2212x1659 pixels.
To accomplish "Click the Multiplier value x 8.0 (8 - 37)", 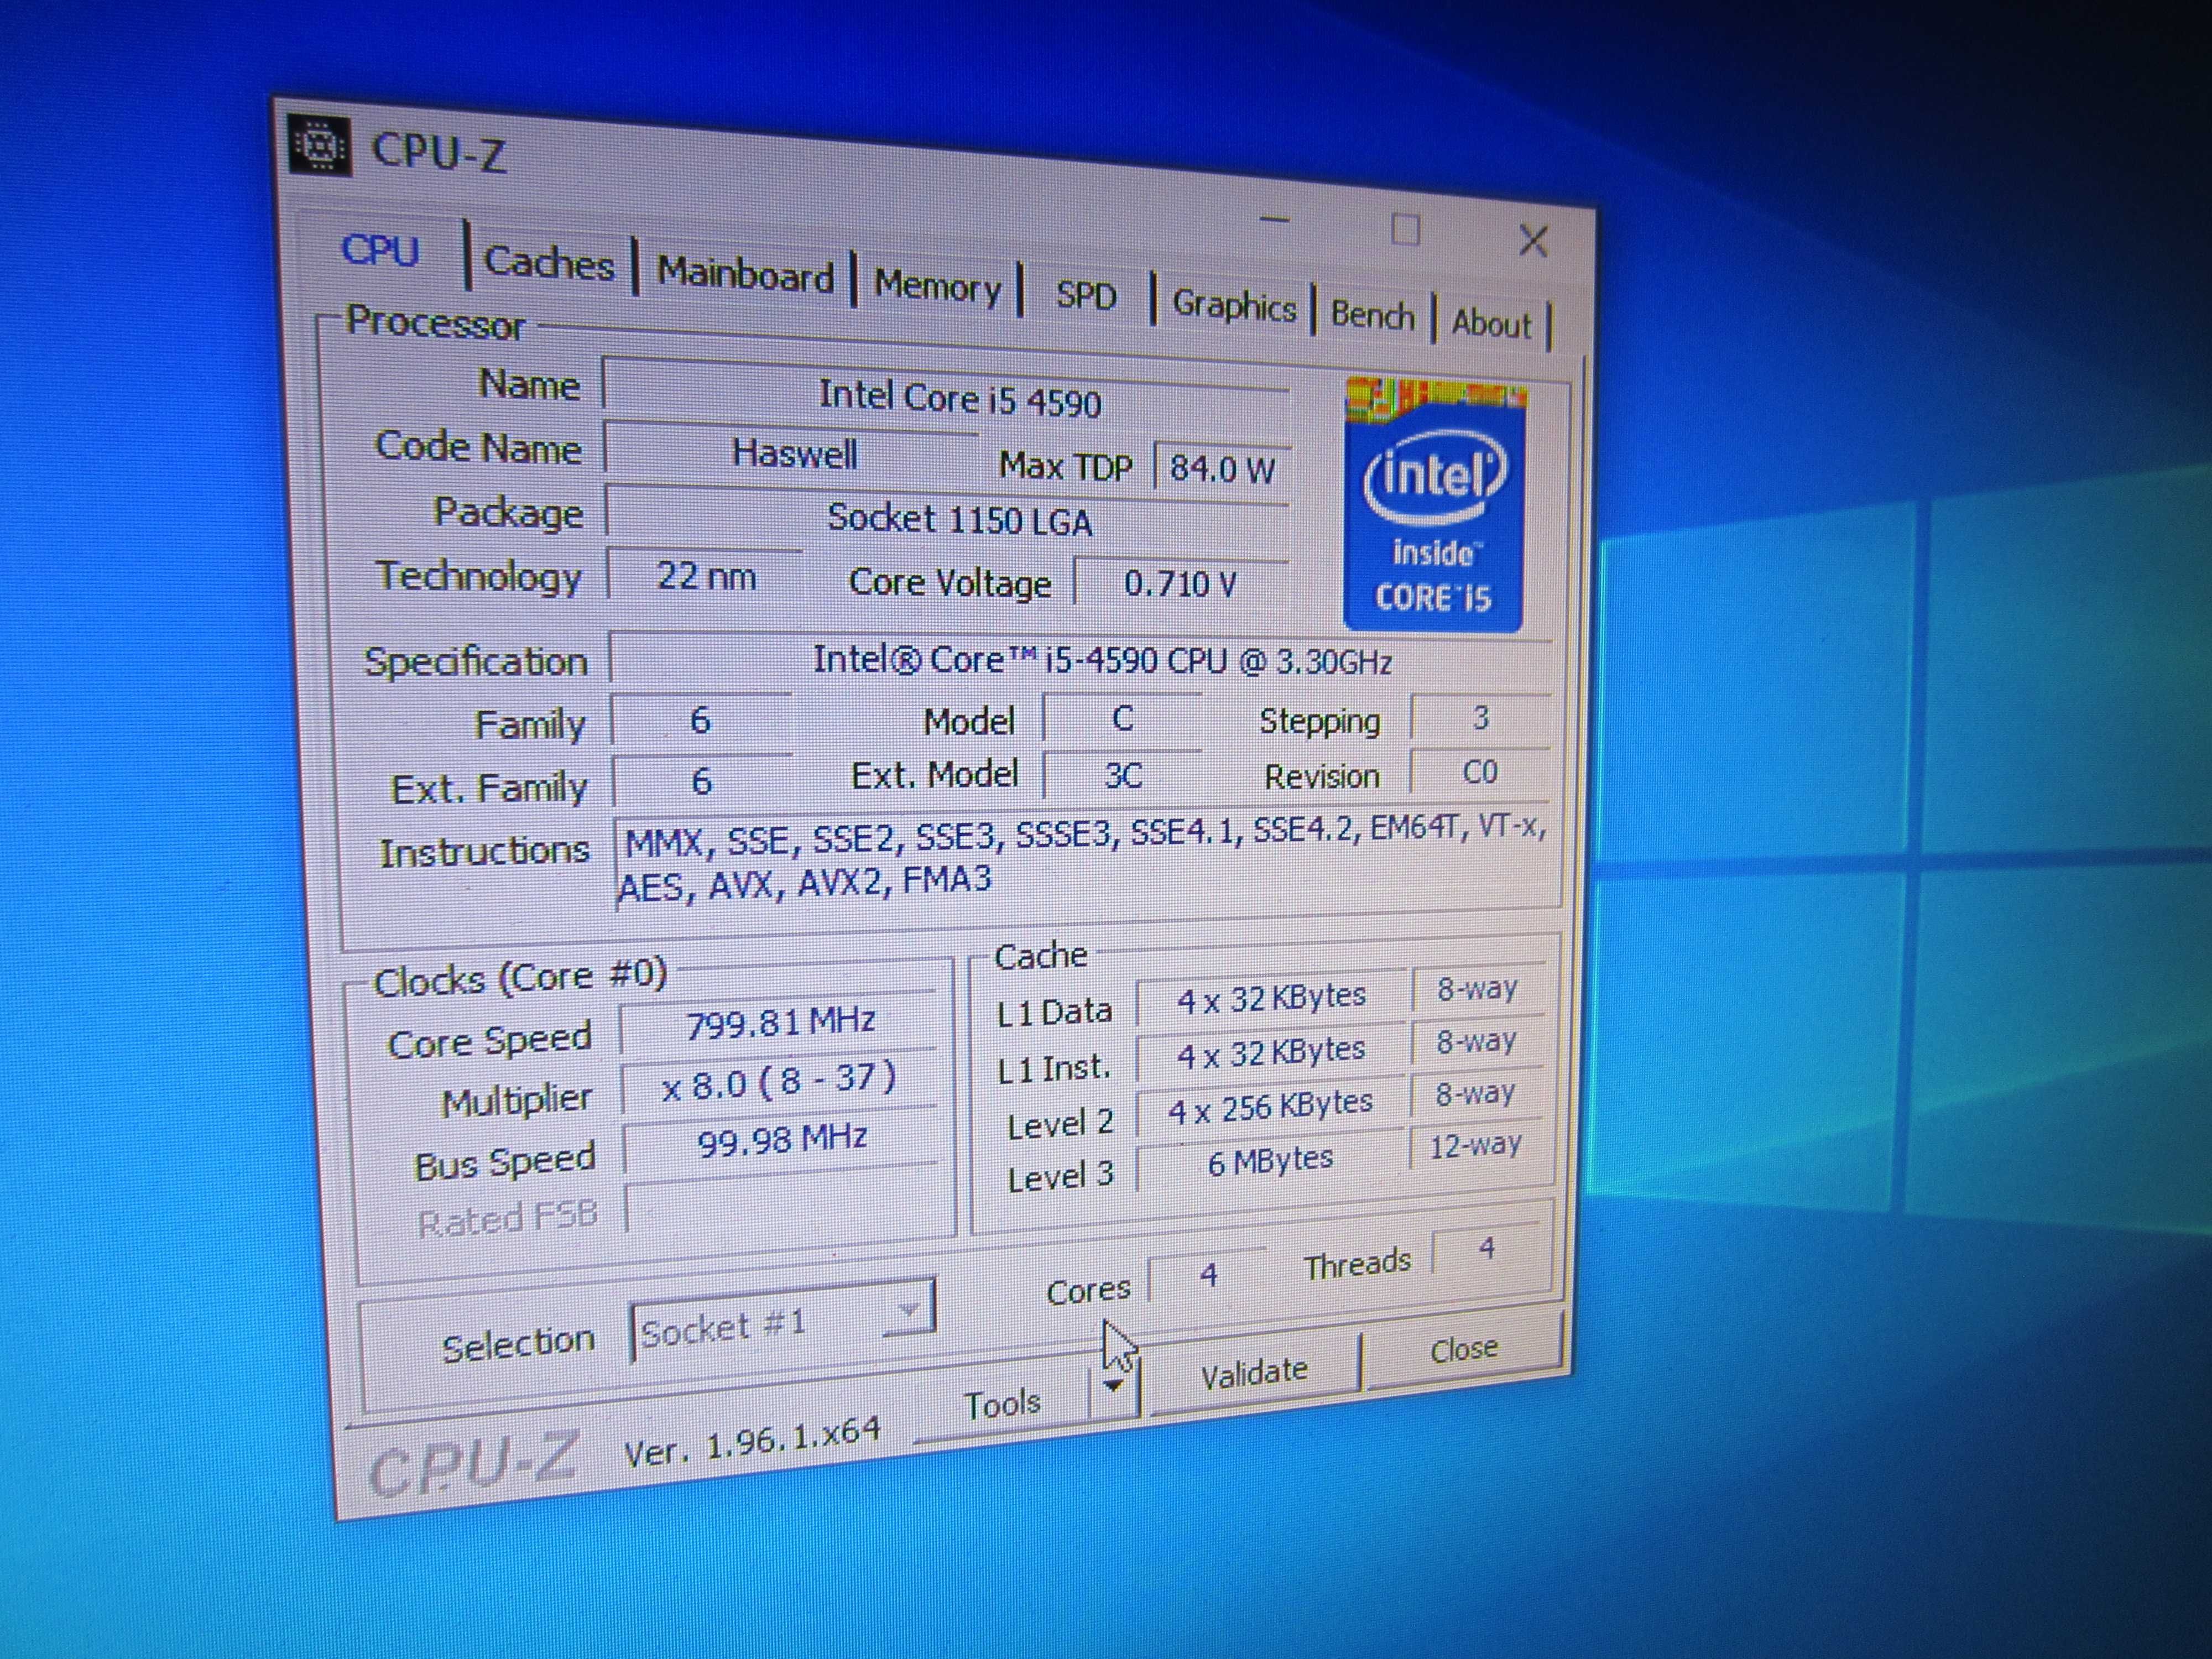I will click(779, 1081).
